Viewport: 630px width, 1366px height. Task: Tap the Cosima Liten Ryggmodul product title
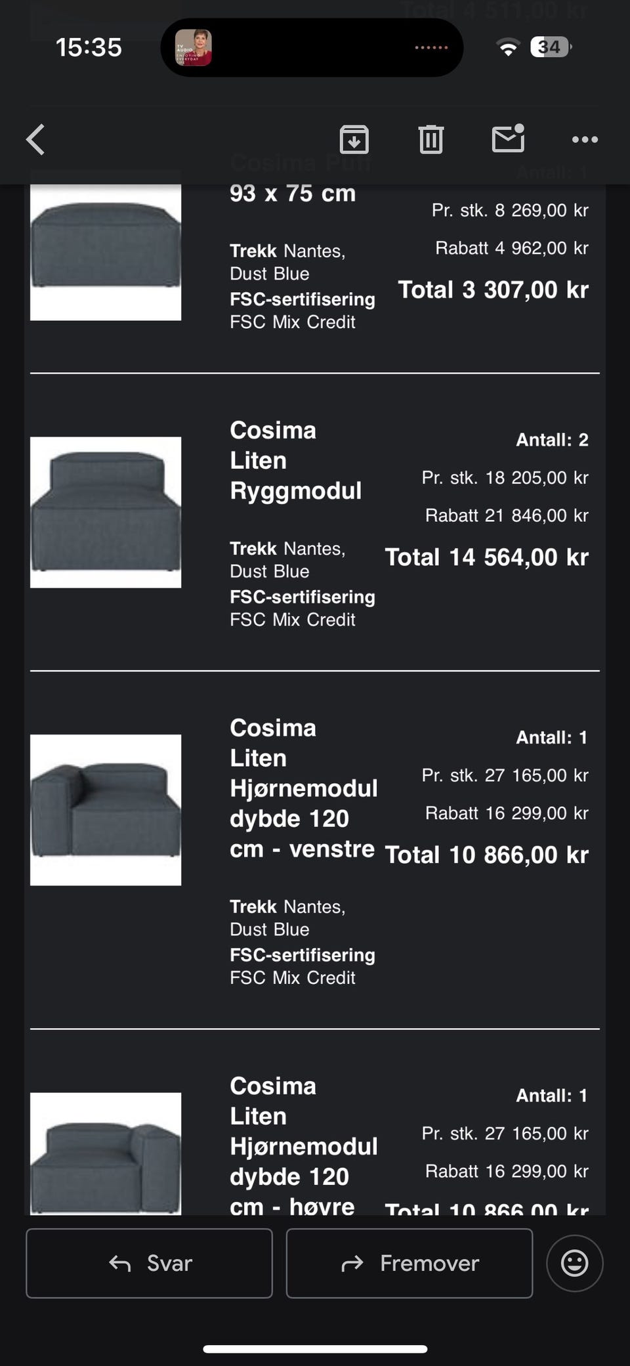tap(295, 461)
